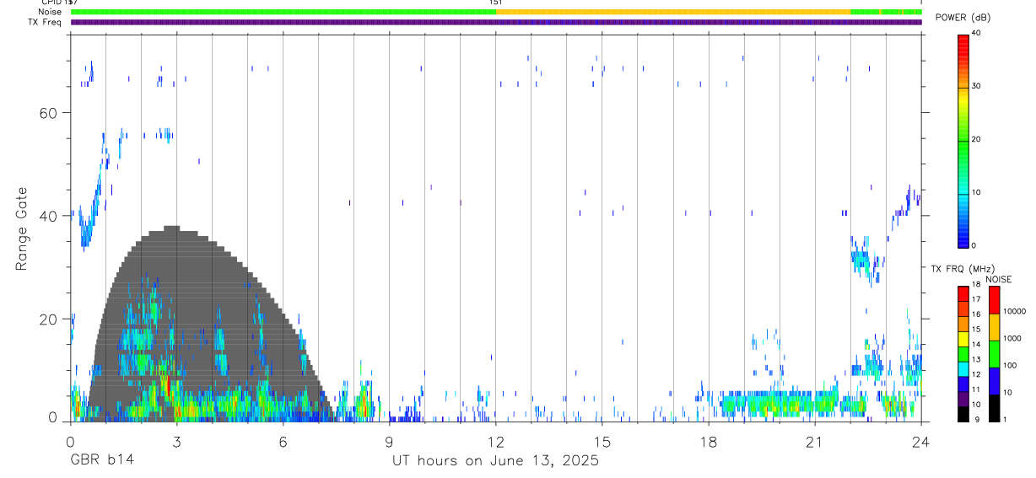Click the x-axis tick label 3
Image resolution: width=1036 pixels, height=478 pixels.
tap(176, 441)
